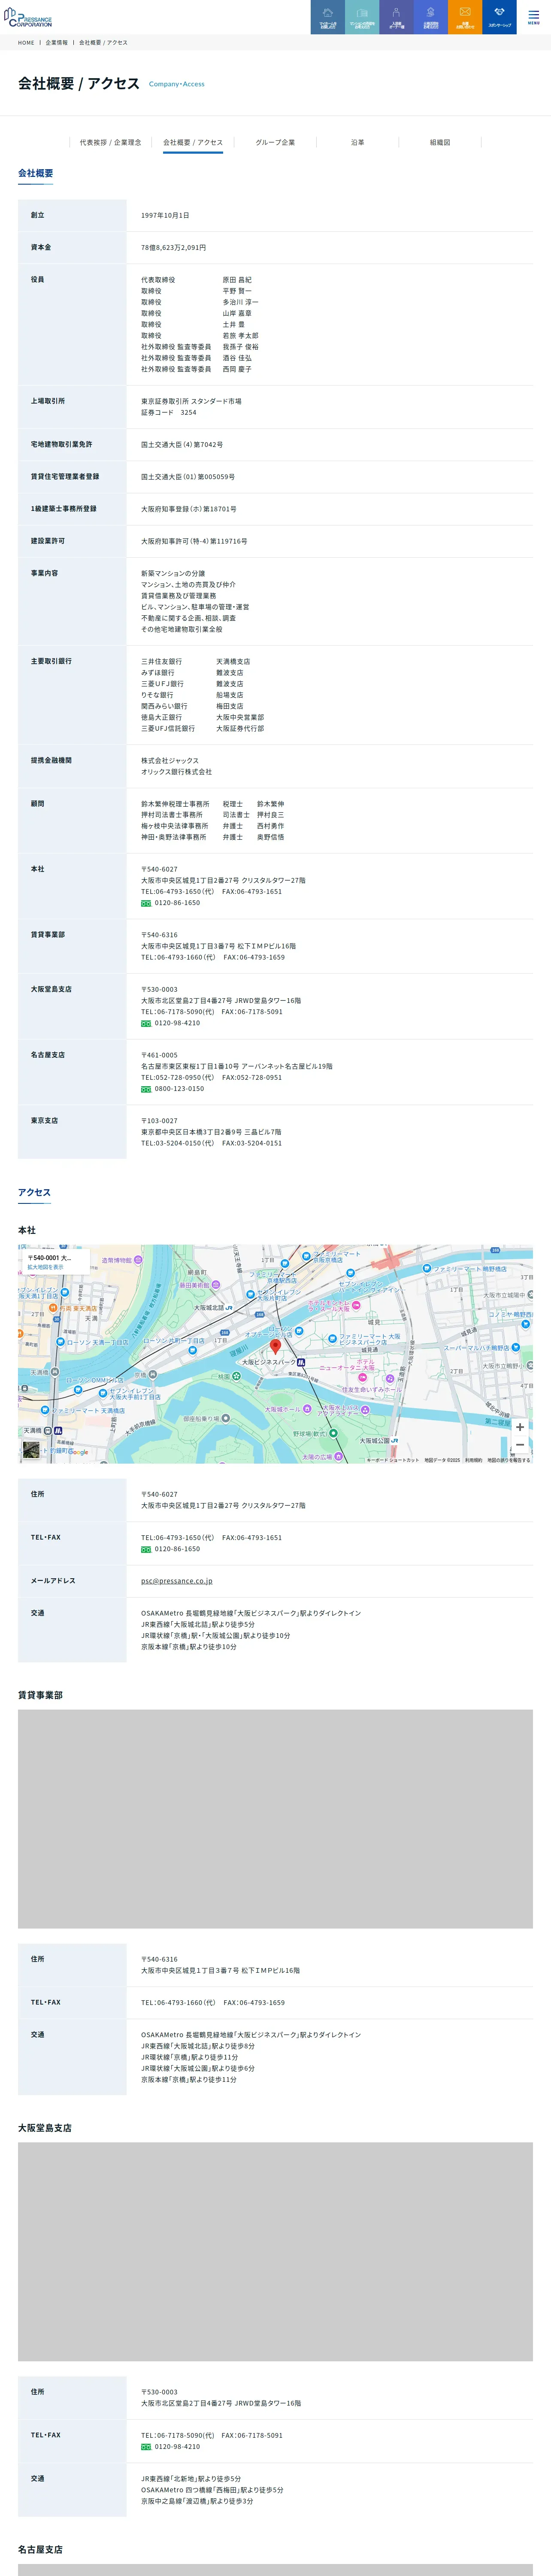Open the inquiries envelope icon
This screenshot has height=2576, width=551.
coord(465,17)
